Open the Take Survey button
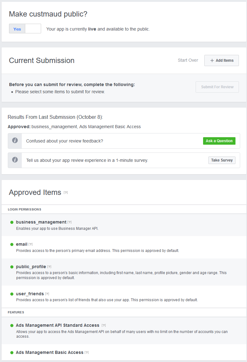The height and width of the screenshot is (362, 247). (x=222, y=160)
